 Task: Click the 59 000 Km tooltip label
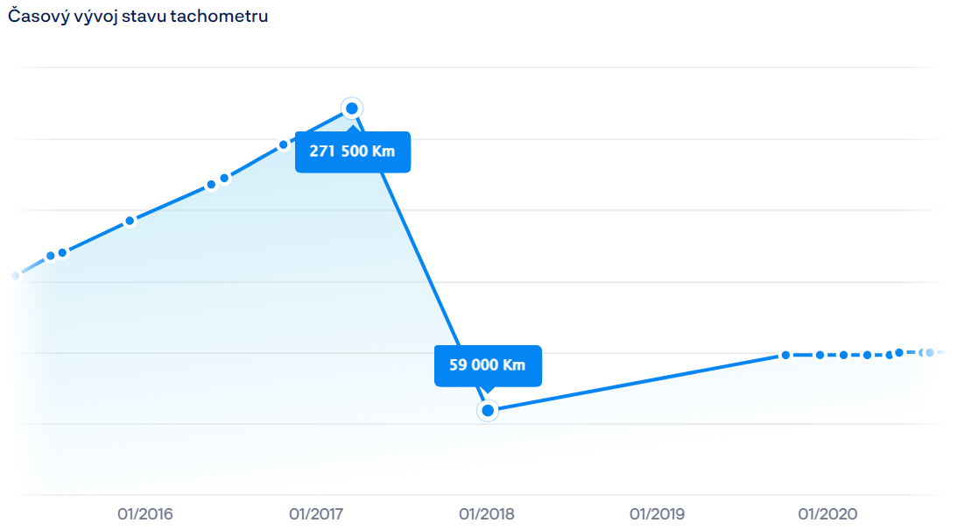pyautogui.click(x=488, y=365)
